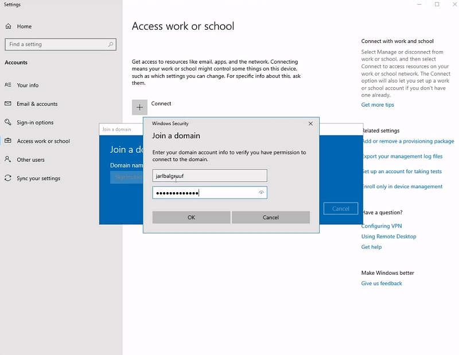Click the Home icon in sidebar
Image resolution: width=459 pixels, height=355 pixels.
coord(8,26)
